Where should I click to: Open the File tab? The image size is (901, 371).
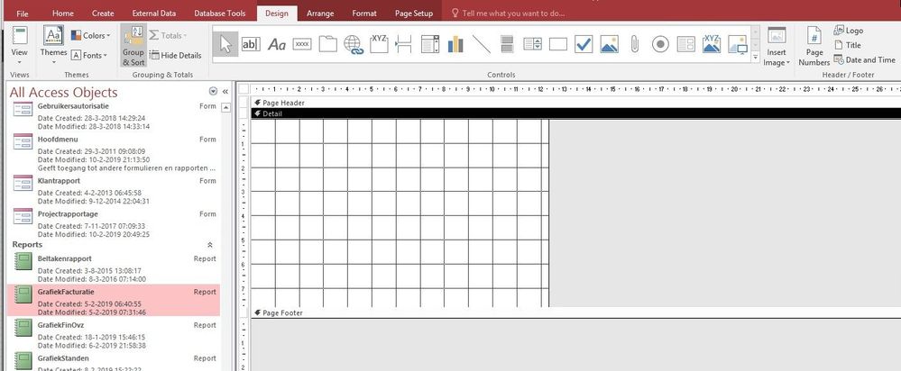coord(23,14)
